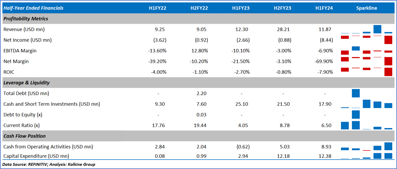
Task: Select the EBITDA Margin row label
Action: pos(20,51)
